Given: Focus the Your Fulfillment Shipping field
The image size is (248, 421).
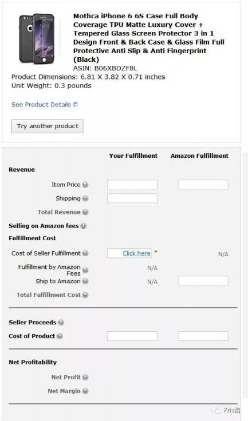Looking at the screenshot, I should 132,198.
